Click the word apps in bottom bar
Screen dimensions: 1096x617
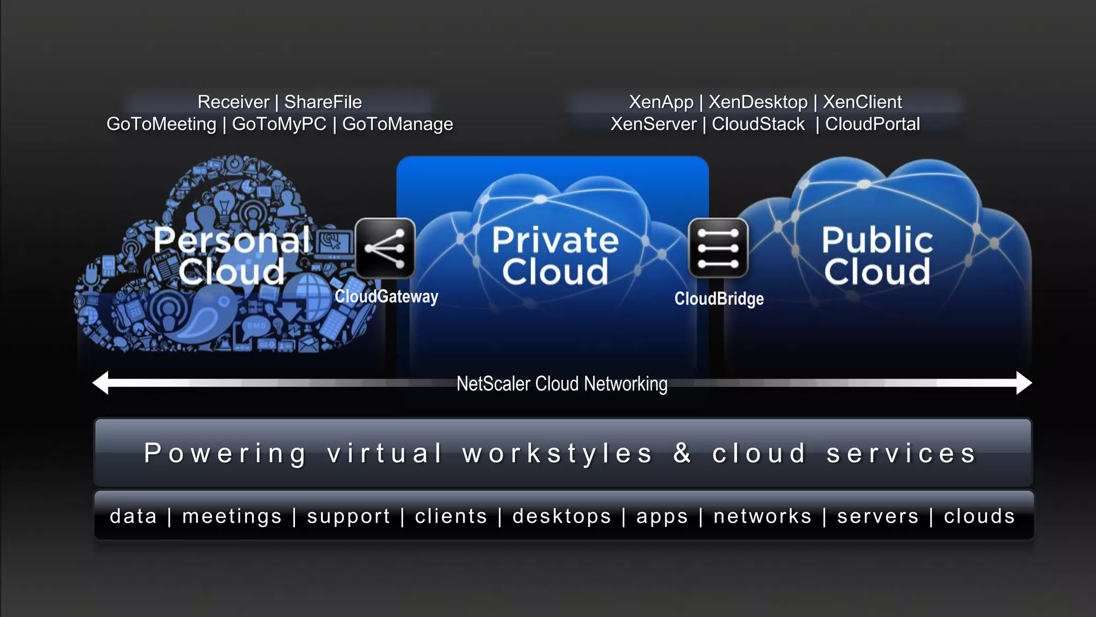(662, 518)
